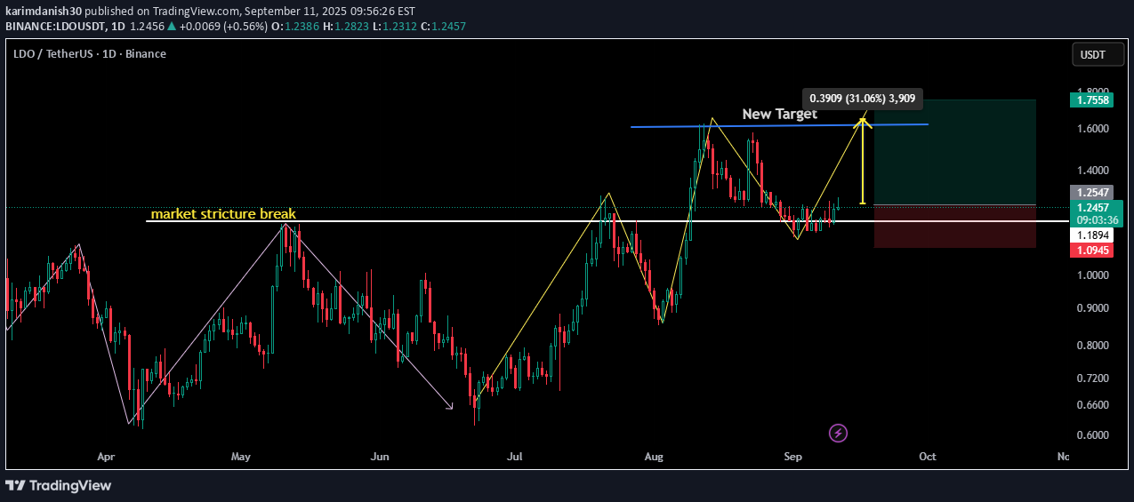Image resolution: width=1134 pixels, height=502 pixels.
Task: Click the green profit zone of long position
Action: click(955, 152)
